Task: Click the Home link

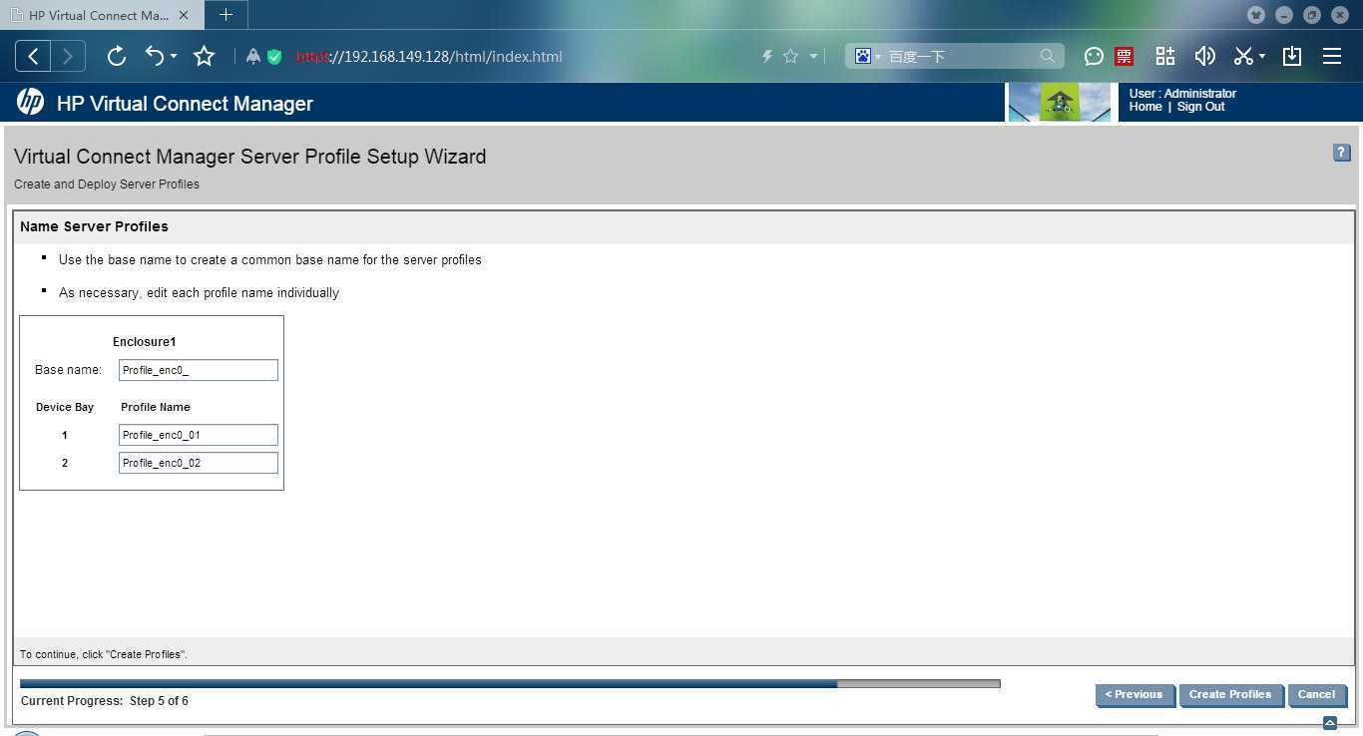Action: (x=1145, y=107)
